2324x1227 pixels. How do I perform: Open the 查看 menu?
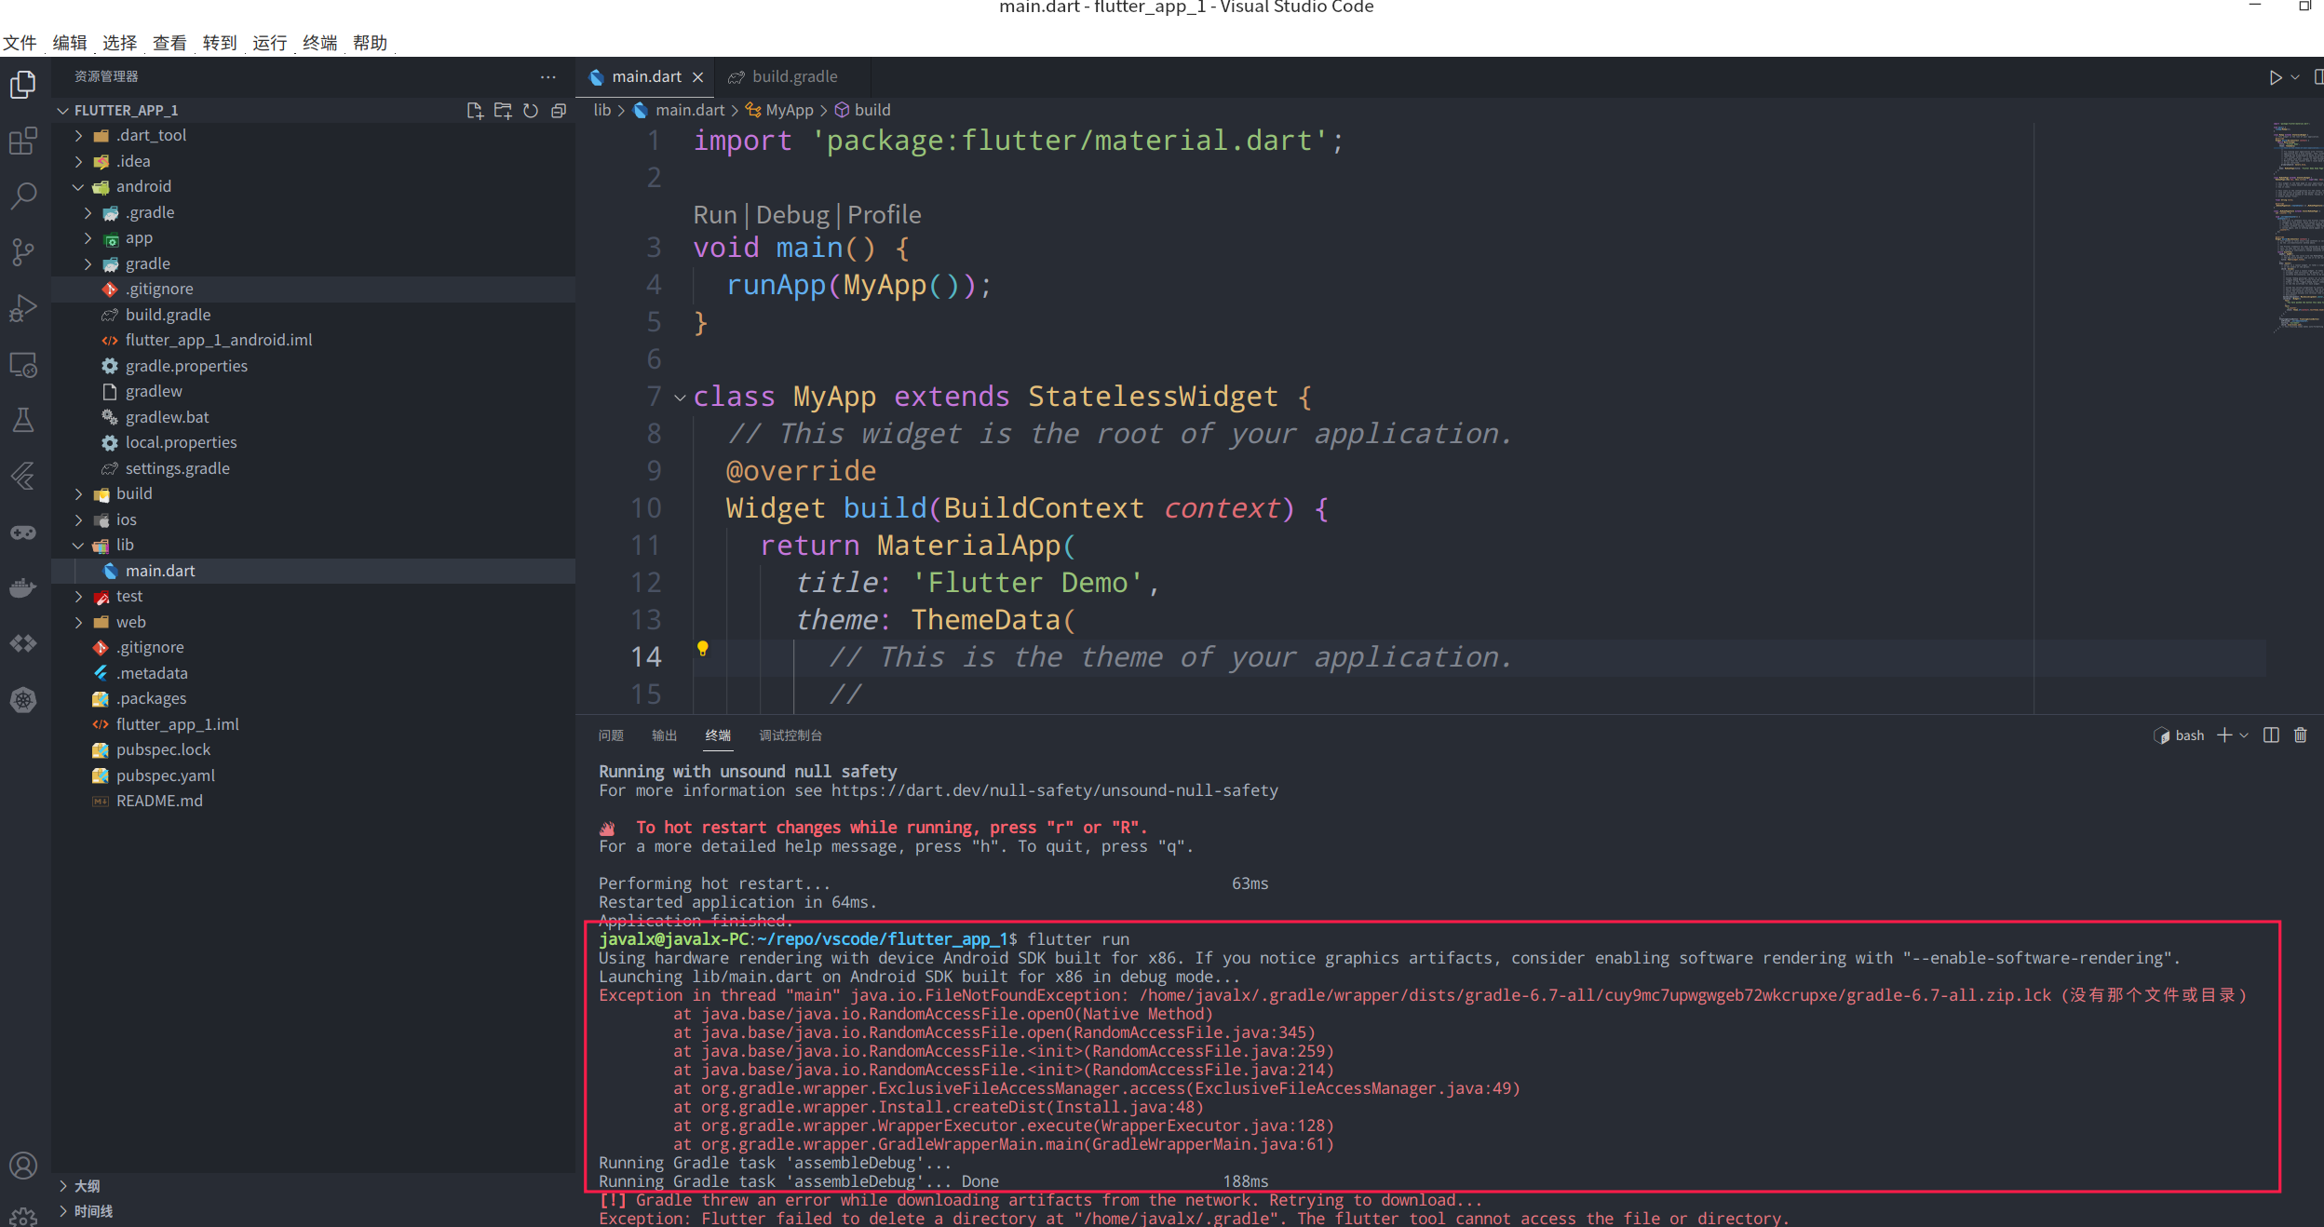pyautogui.click(x=169, y=43)
